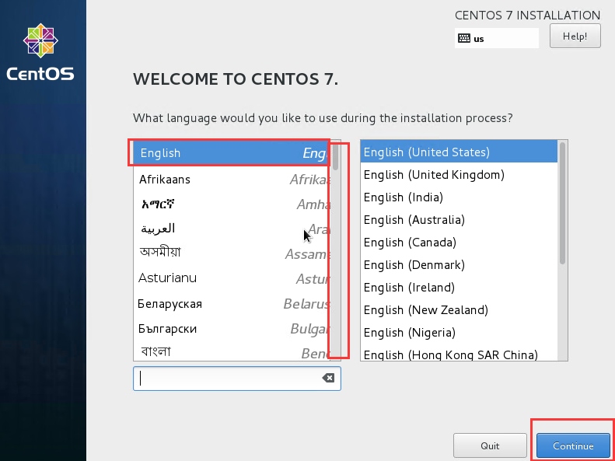
Task: Choose English (Nigeria) locale
Action: pyautogui.click(x=459, y=333)
